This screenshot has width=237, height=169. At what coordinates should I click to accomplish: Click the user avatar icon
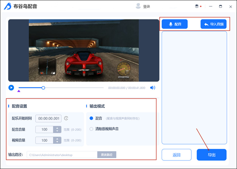pos(138,6)
